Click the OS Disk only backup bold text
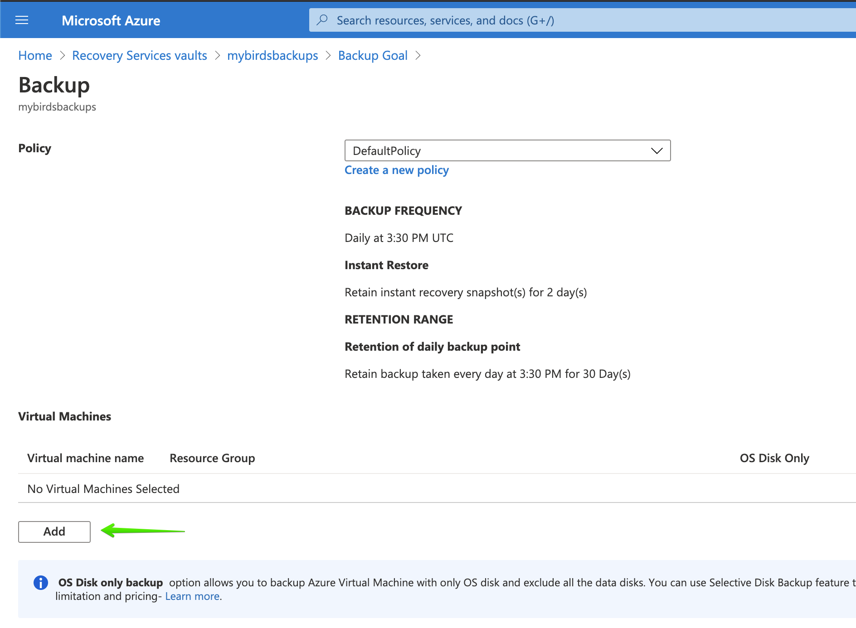 (x=110, y=583)
